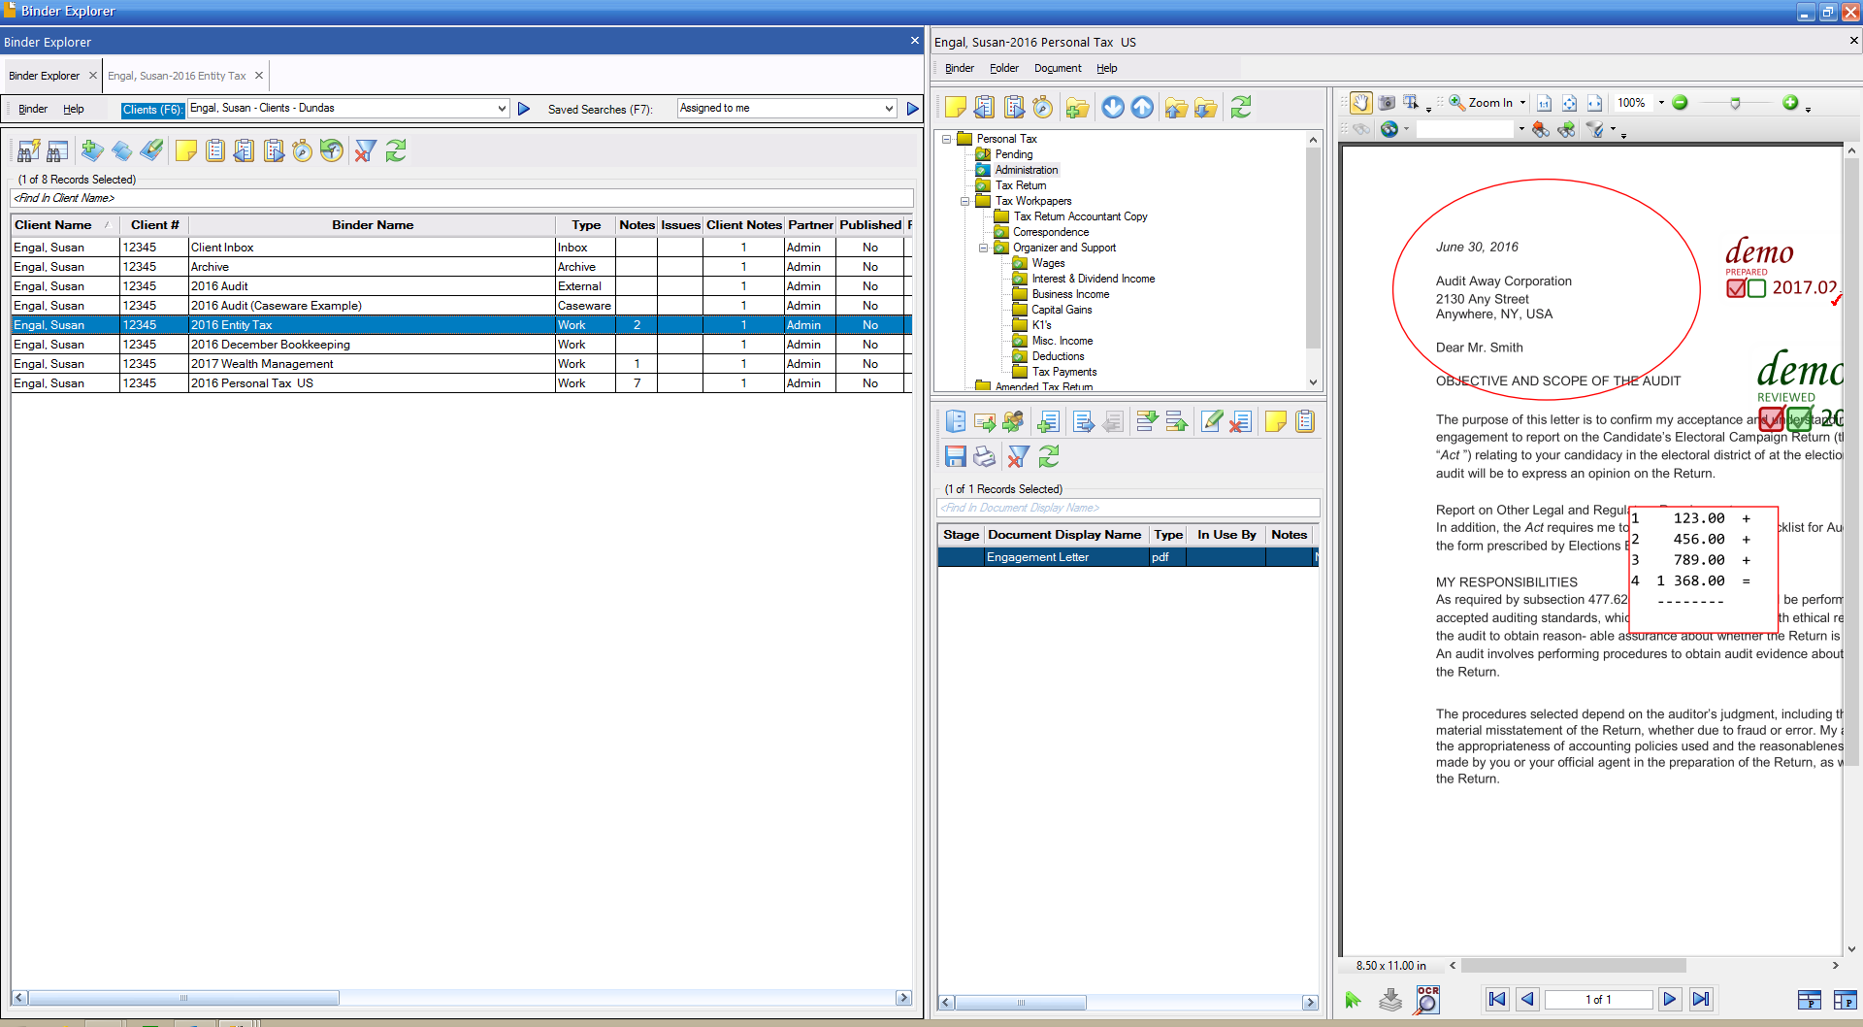Create a new folder in the binder tree
1863x1027 pixels.
1077,107
